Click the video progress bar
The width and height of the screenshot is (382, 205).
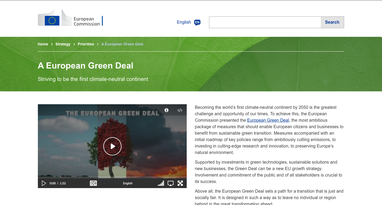(x=112, y=177)
